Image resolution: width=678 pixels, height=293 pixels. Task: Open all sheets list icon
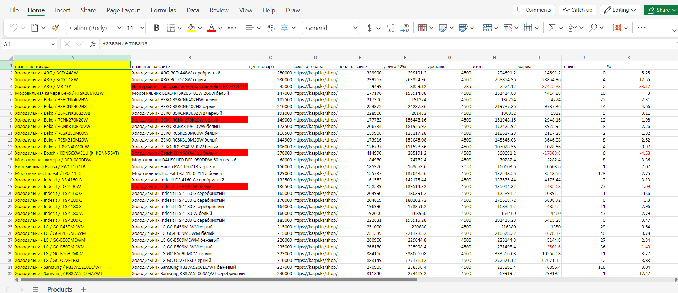coord(36,289)
